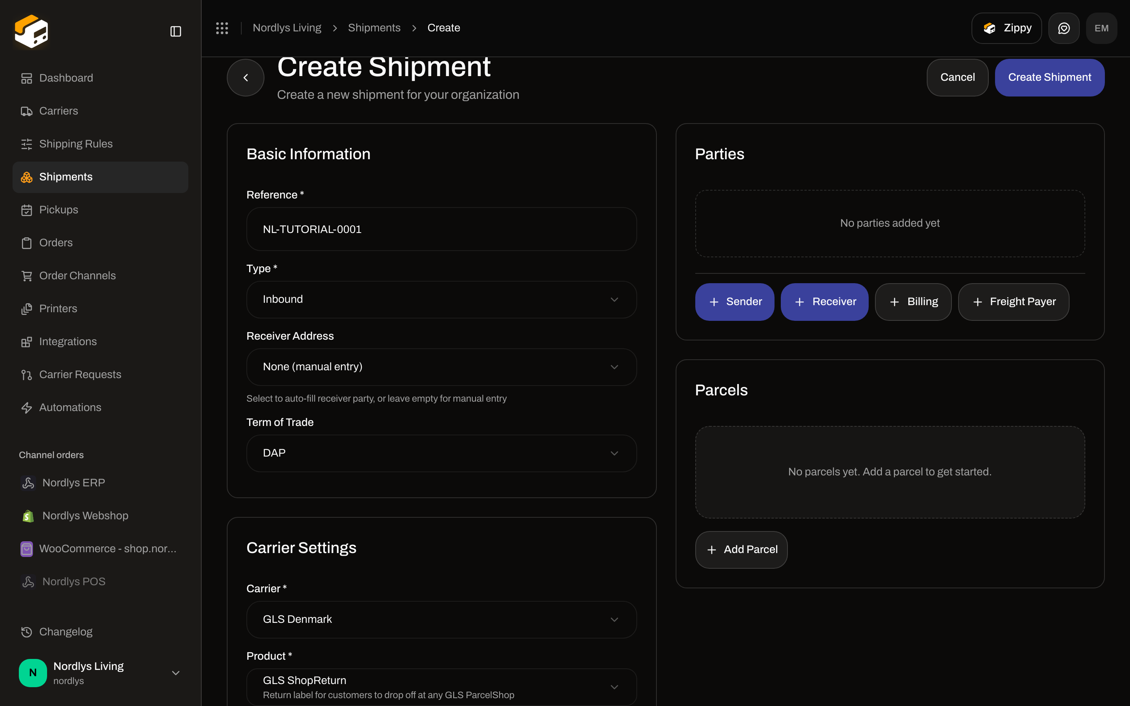Click the Cancel button
1130x706 pixels.
957,78
